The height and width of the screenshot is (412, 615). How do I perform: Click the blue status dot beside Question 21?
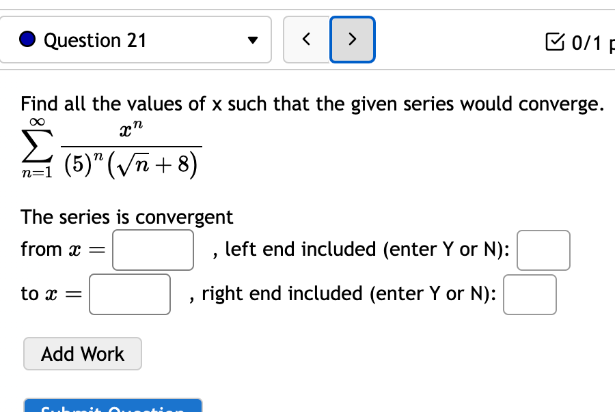coord(27,40)
